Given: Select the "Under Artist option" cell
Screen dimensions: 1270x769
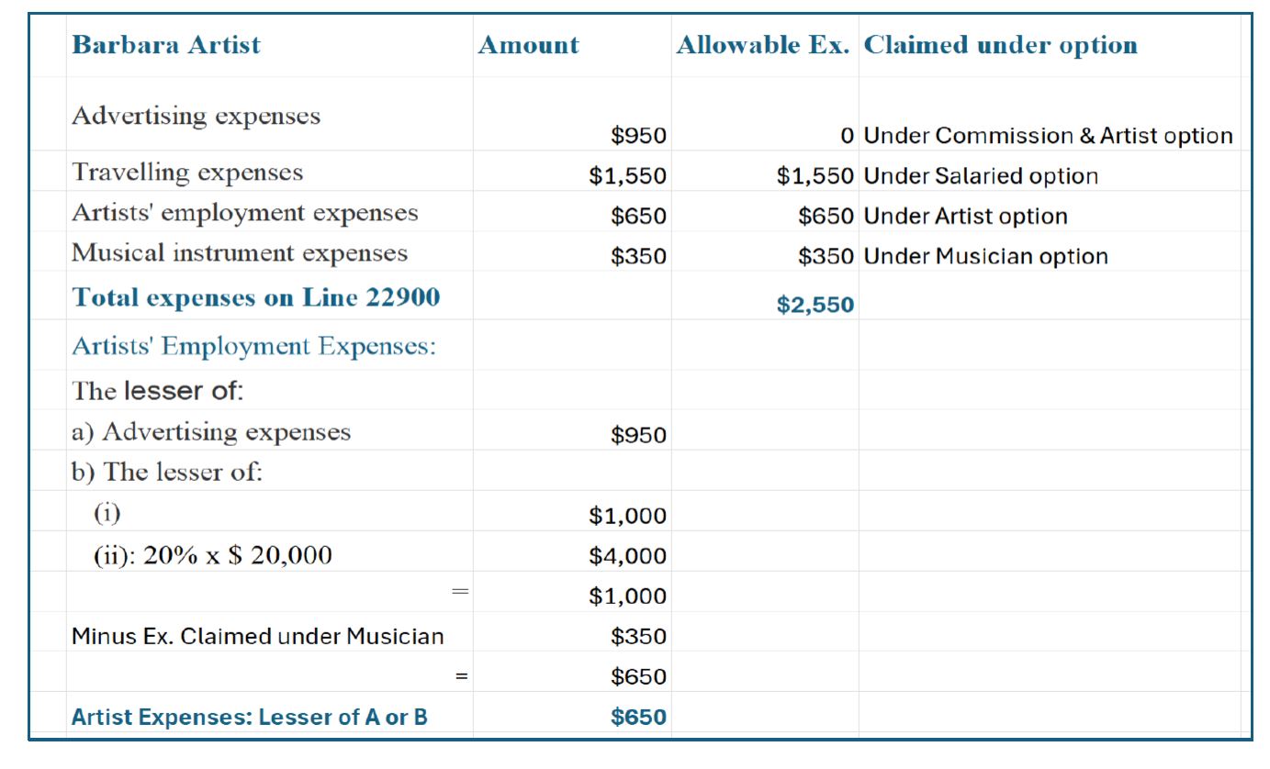Looking at the screenshot, I should tap(966, 217).
